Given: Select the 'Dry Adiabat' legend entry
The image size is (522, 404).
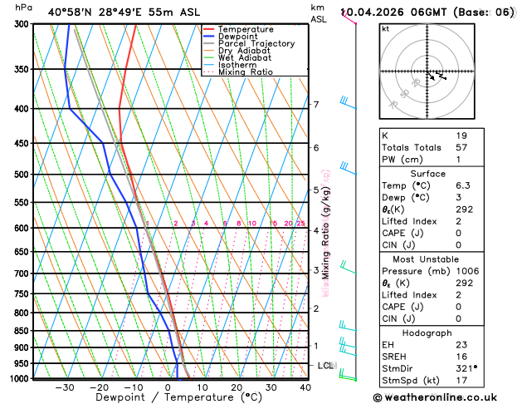Looking at the screenshot, I should [x=244, y=51].
